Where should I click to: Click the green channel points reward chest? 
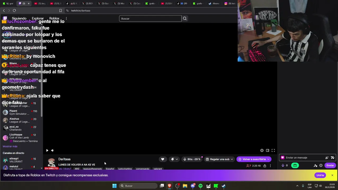point(295,165)
